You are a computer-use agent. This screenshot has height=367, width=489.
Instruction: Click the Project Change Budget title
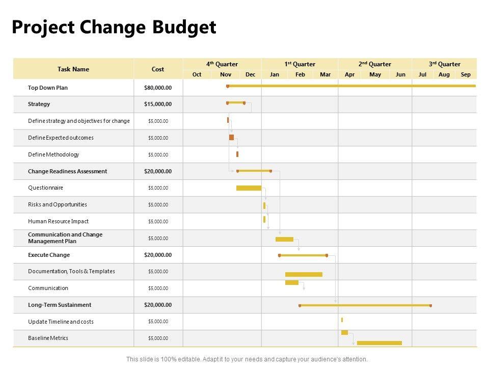(114, 27)
